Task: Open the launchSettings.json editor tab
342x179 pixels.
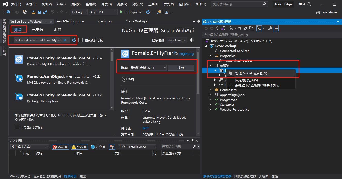Action: tap(70, 21)
